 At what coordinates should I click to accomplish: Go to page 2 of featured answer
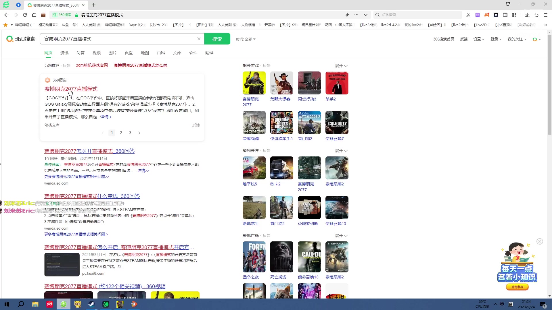(121, 133)
